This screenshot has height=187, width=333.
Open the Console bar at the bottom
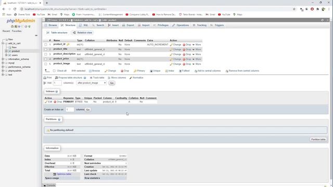tap(49, 185)
